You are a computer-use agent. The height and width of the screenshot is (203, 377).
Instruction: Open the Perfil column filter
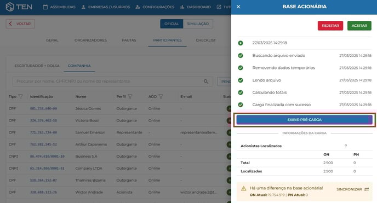[x=130, y=96]
